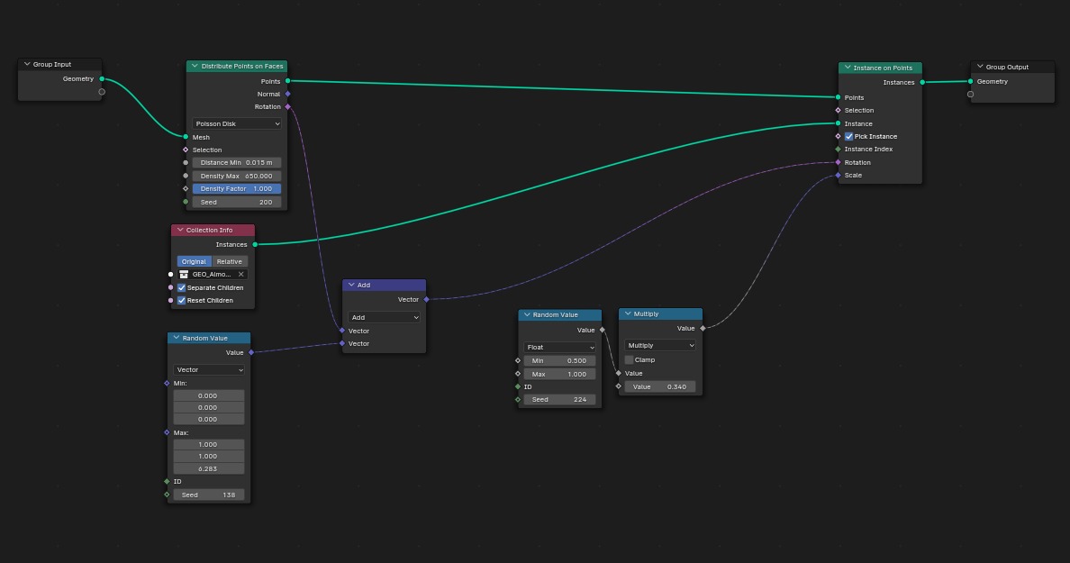
Task: Collapse the Group Input node
Action: click(x=27, y=64)
